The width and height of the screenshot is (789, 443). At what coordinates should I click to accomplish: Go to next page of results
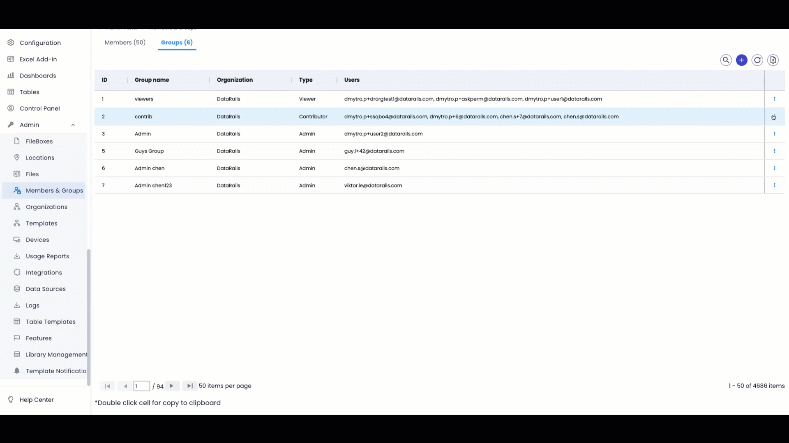[172, 386]
